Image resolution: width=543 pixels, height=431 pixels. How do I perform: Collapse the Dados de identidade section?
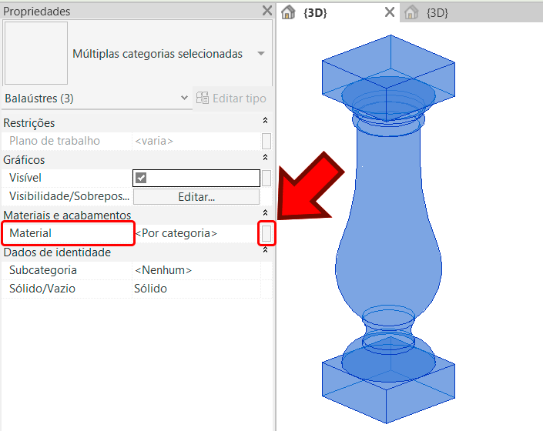[x=266, y=252]
